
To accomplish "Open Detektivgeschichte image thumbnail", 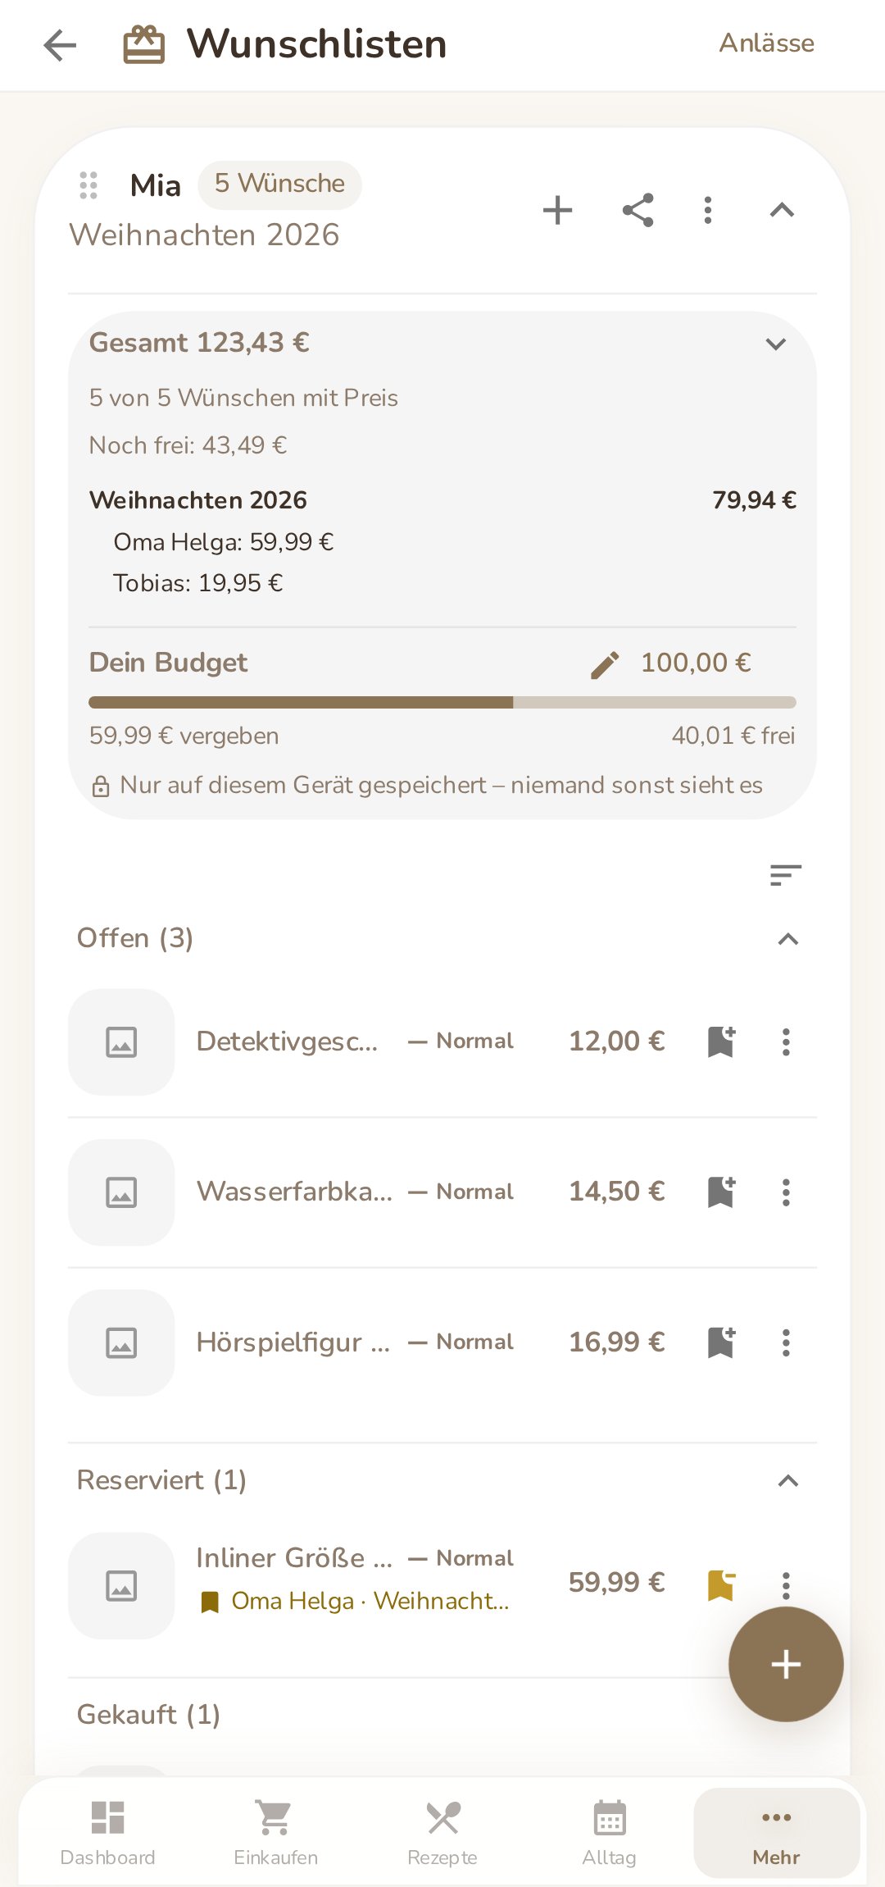I will 121,1042.
